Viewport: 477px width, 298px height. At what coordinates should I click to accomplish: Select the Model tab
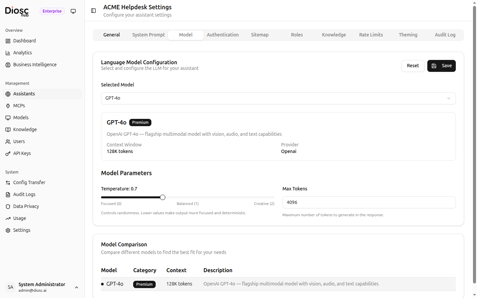click(x=186, y=35)
